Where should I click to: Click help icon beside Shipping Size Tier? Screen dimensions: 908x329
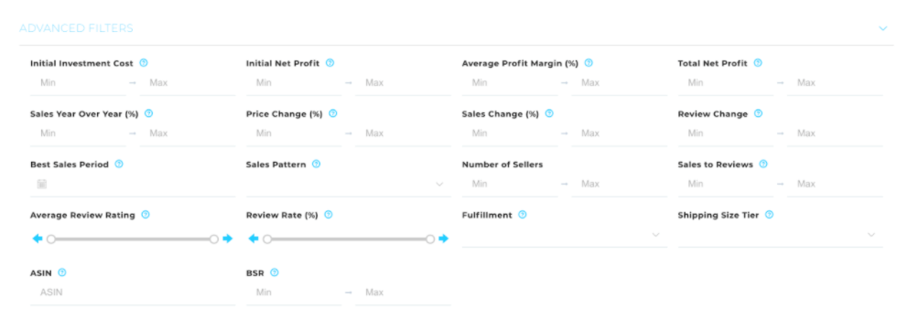click(x=769, y=215)
